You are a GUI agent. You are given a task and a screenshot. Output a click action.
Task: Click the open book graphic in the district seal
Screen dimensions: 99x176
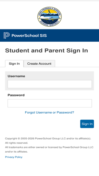(50, 18)
